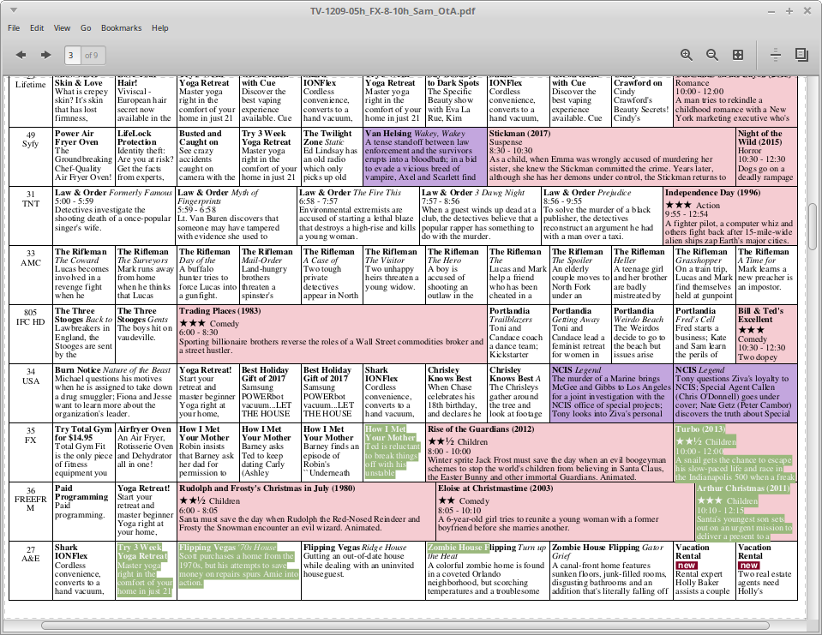Go to the next page with forward arrow
The width and height of the screenshot is (822, 635).
pos(46,55)
